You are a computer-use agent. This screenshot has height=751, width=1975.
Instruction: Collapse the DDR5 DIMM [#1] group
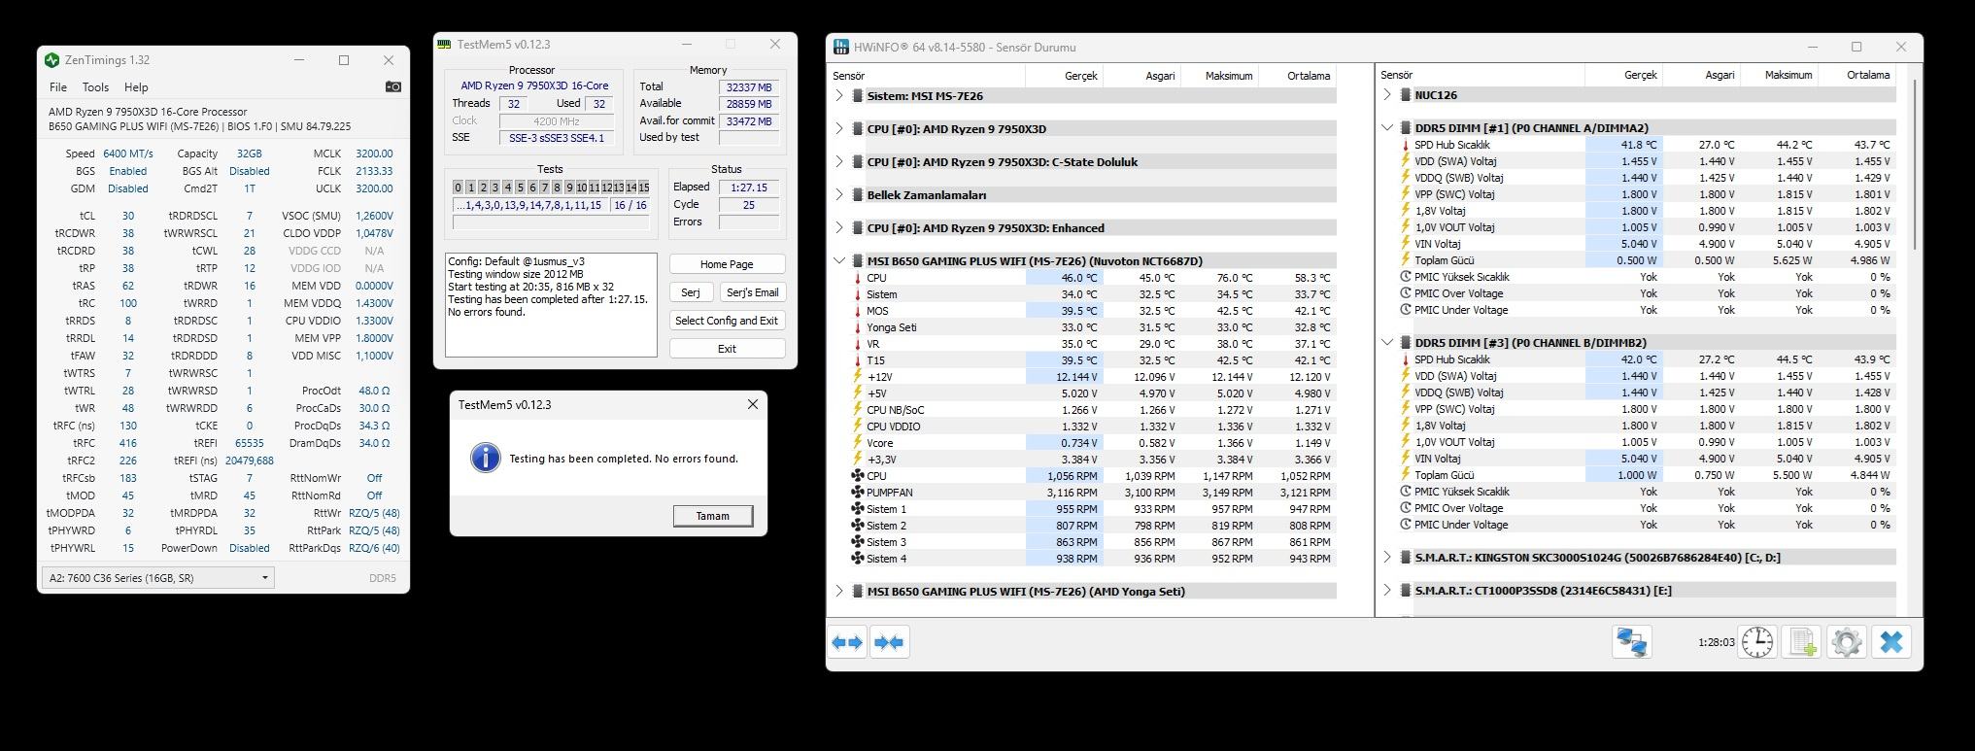(x=1387, y=128)
